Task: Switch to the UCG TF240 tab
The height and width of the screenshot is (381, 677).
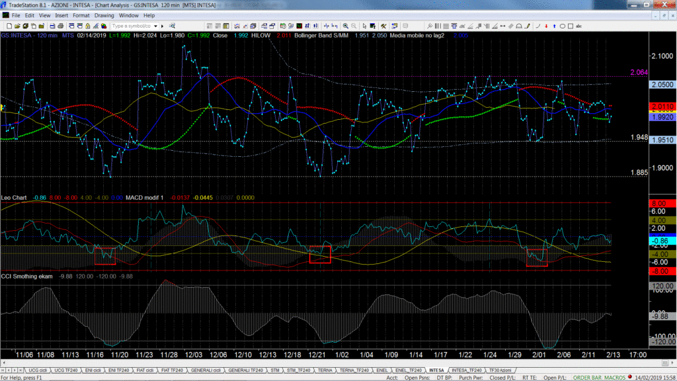Action: (x=65, y=370)
